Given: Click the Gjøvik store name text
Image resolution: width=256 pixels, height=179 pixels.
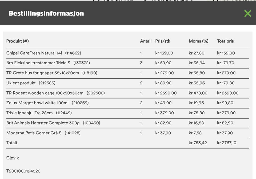Looking at the screenshot, I should [x=13, y=158].
